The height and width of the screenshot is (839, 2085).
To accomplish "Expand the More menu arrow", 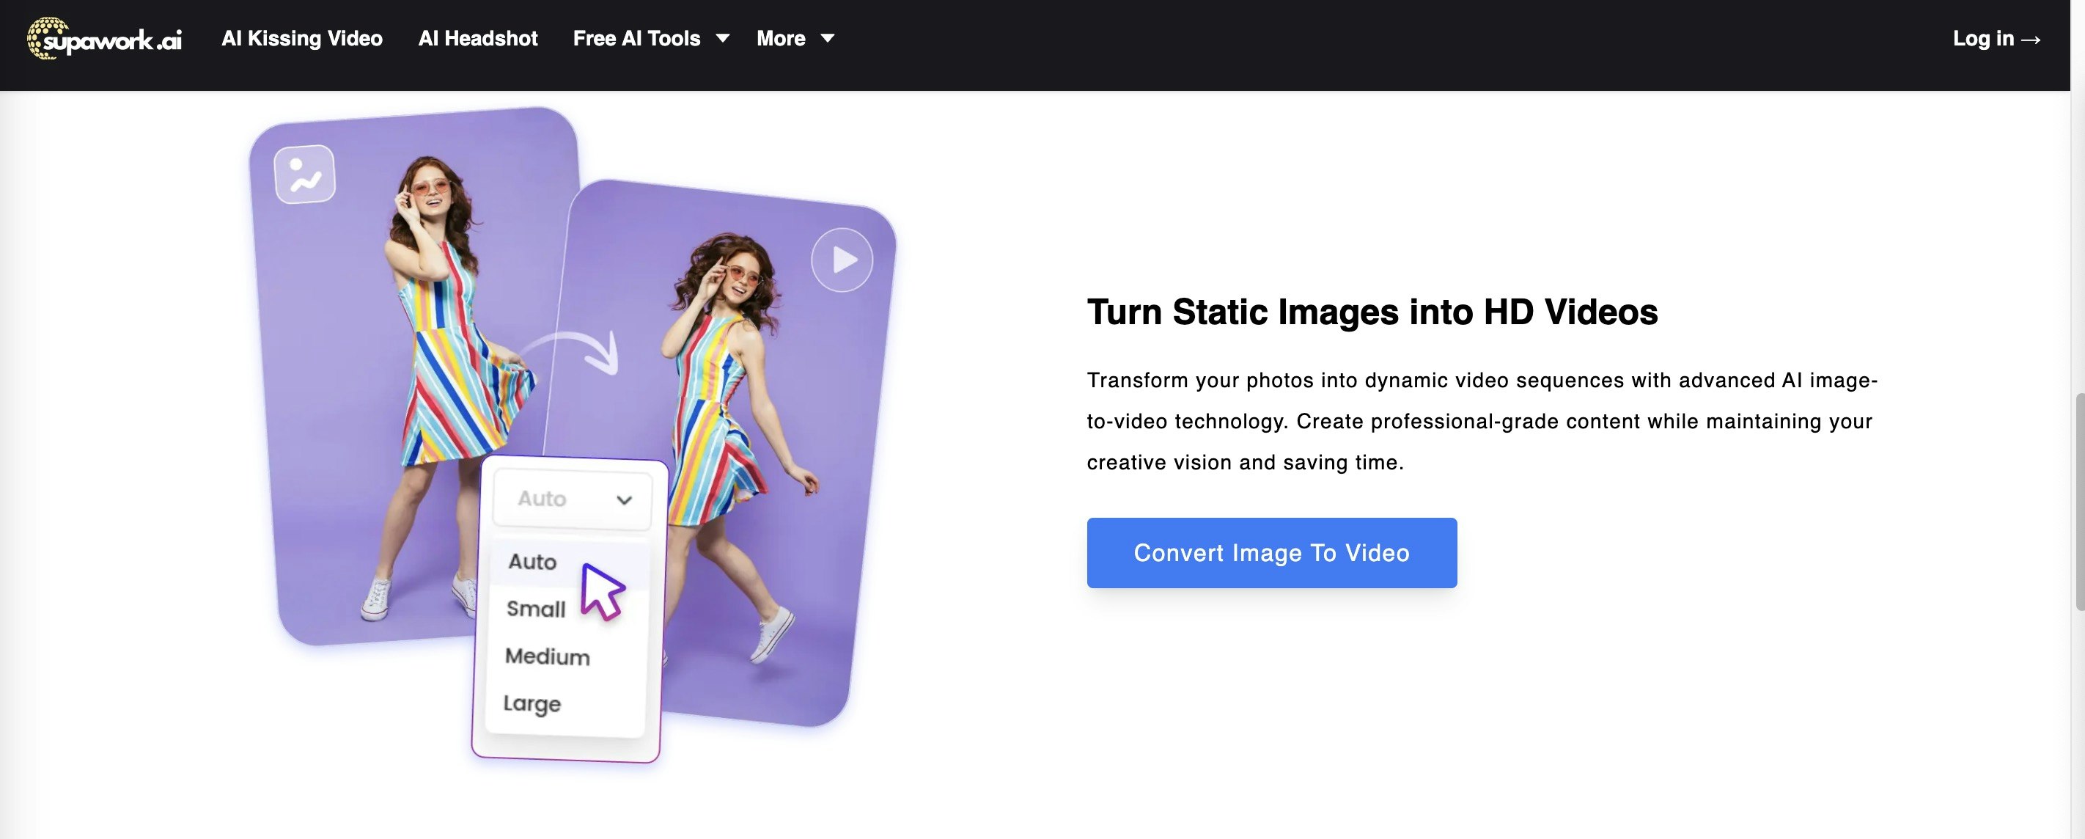I will point(827,38).
